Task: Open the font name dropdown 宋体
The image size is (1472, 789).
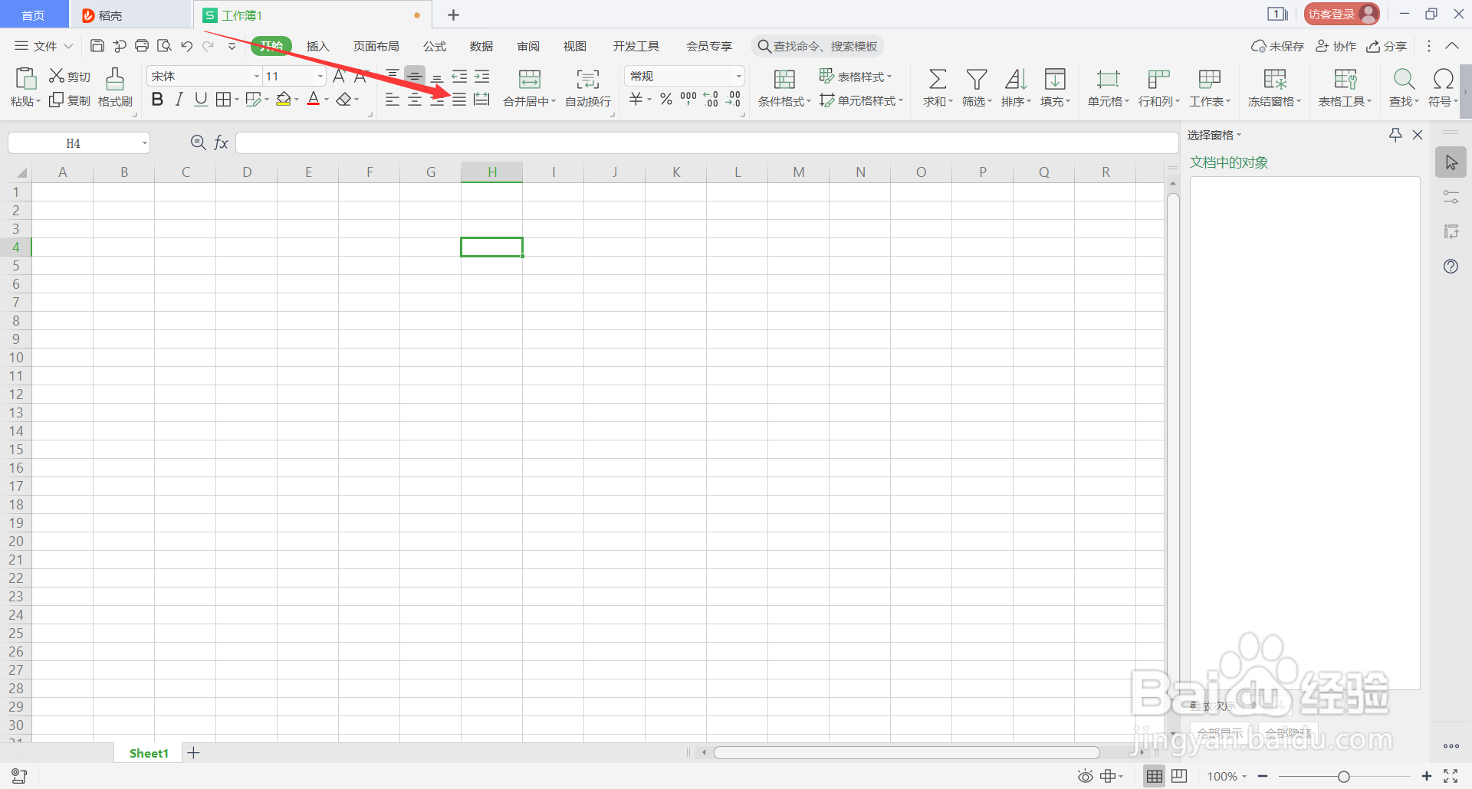Action: (256, 76)
